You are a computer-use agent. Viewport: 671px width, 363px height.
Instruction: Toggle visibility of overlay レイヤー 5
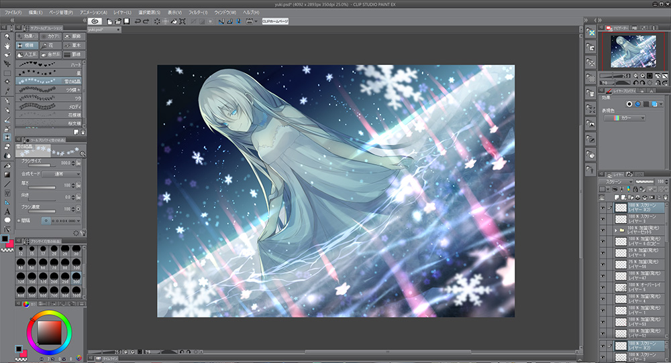603,287
